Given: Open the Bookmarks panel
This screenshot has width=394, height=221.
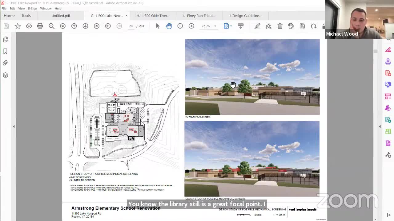Looking at the screenshot, I should pos(5,51).
